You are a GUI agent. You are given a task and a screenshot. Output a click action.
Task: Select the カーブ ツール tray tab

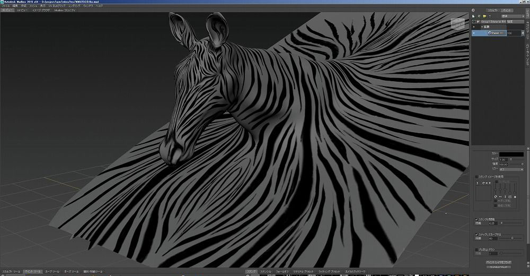52,272
